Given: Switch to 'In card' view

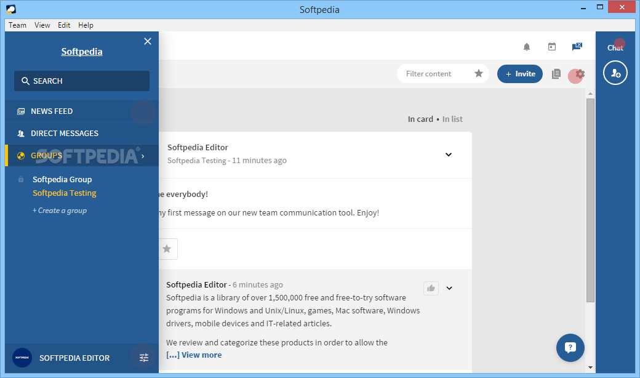Looking at the screenshot, I should click(420, 119).
